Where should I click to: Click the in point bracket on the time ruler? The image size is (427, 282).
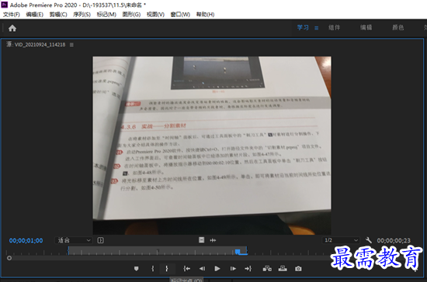68,251
